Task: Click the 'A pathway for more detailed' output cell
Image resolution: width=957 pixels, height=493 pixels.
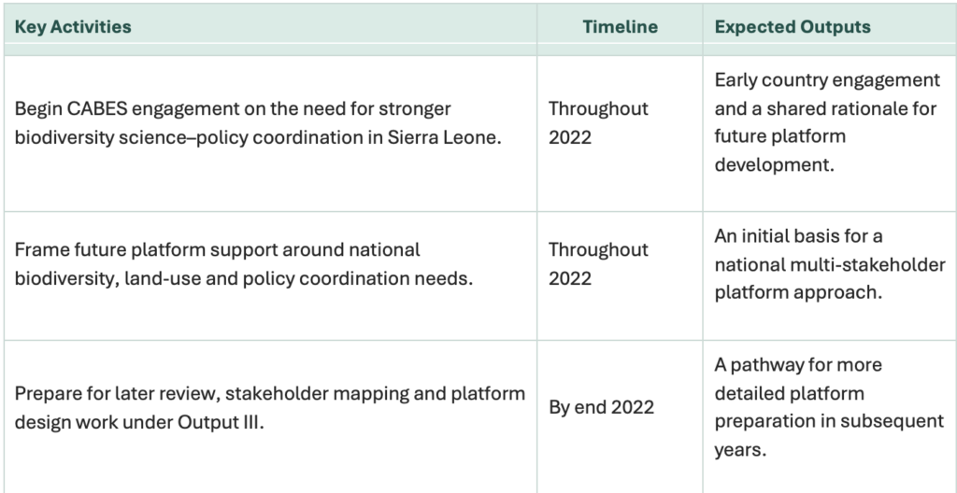Action: pyautogui.click(x=829, y=407)
